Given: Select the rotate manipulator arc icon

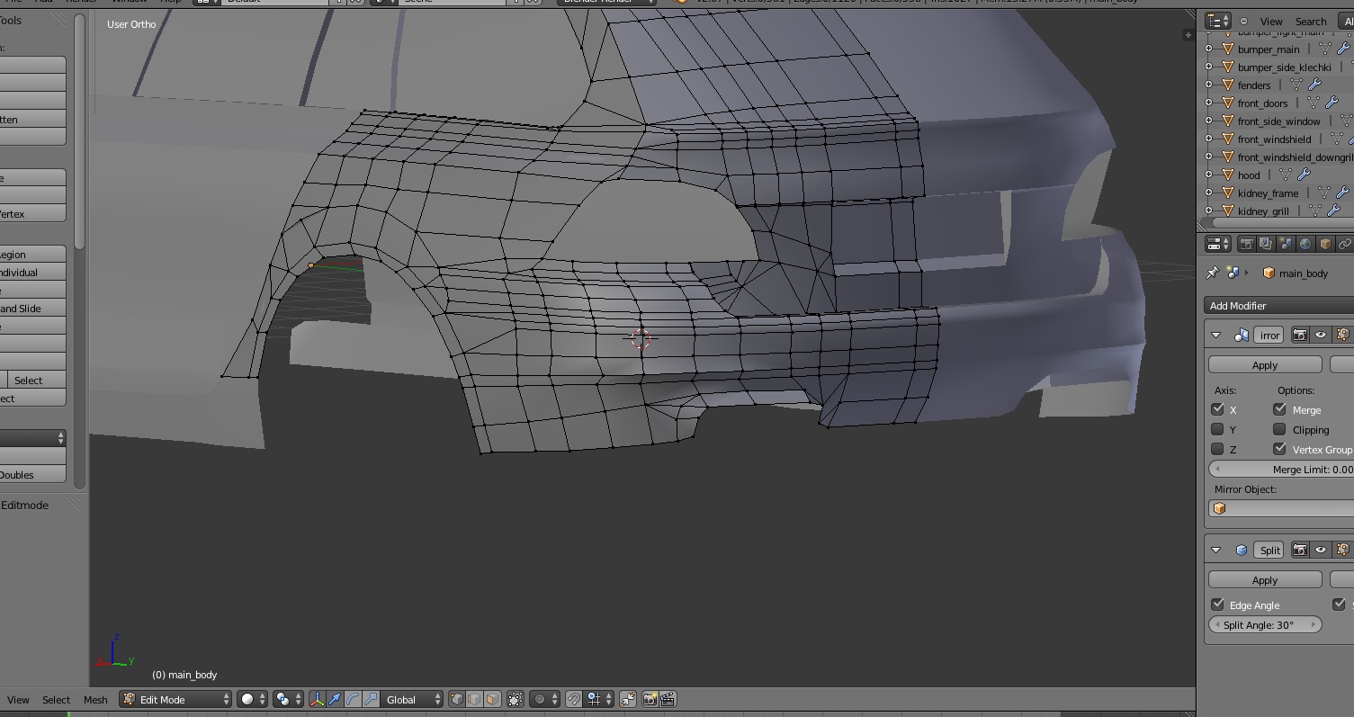Looking at the screenshot, I should pos(353,699).
